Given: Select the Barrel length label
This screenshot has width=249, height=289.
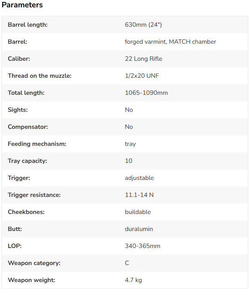Looking at the screenshot, I should pyautogui.click(x=27, y=25).
